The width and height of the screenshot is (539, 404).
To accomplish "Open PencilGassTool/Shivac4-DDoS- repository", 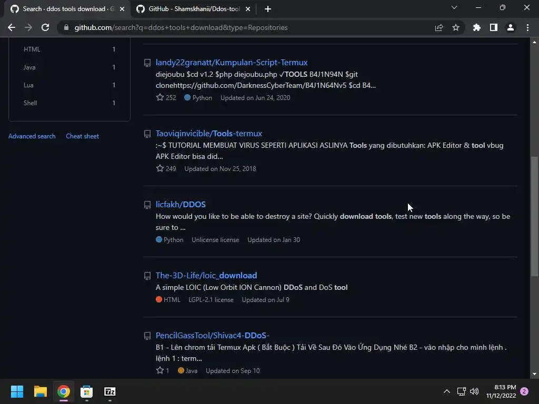I will (x=213, y=335).
